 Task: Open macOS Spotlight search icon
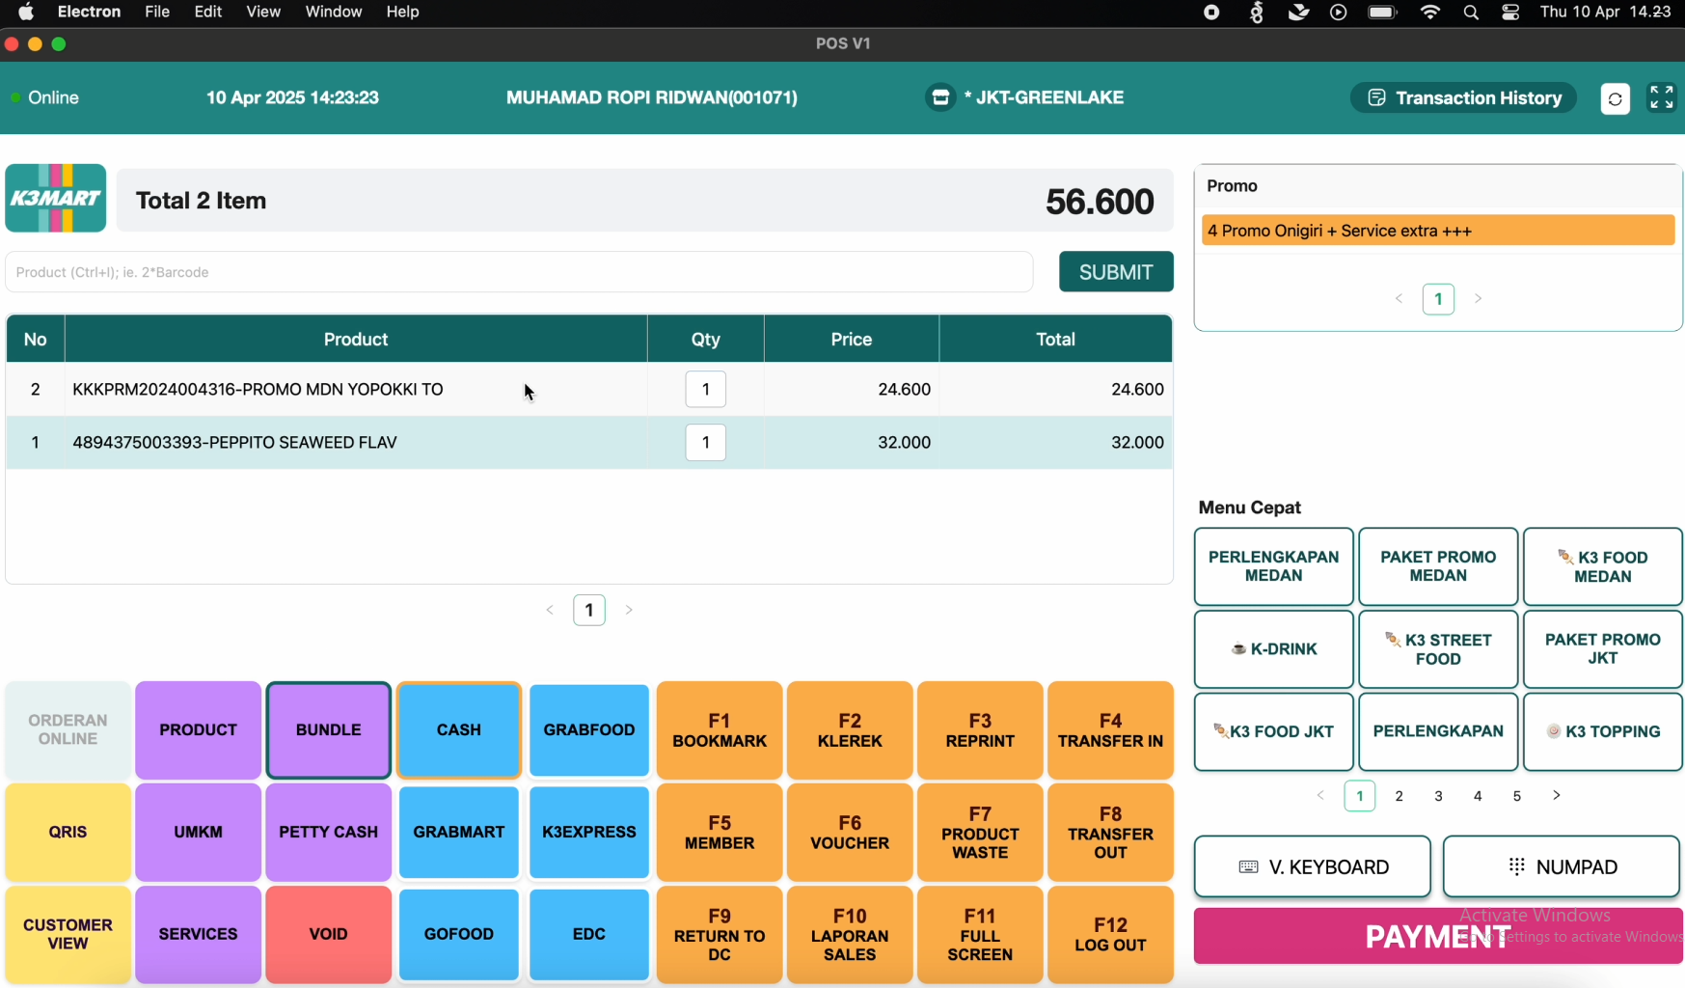1471,13
